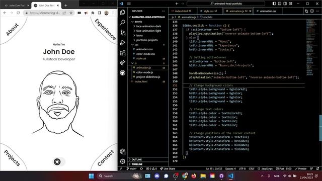Click the Projects corner button
Screen dimensions: 322x181
(x=12, y=158)
